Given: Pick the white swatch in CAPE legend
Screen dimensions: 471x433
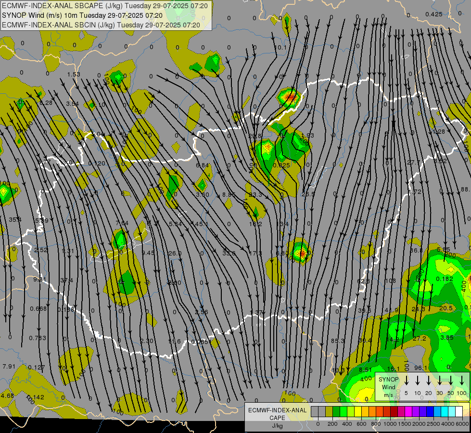Looking at the screenshot, I should 458,411.
